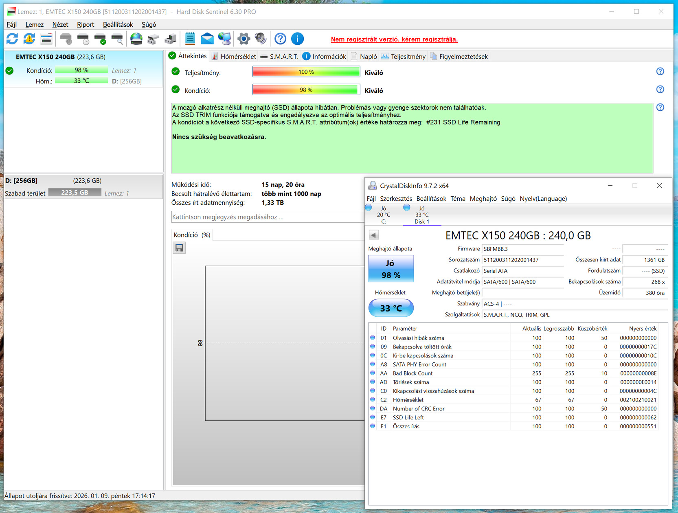
Task: Open the Nézet menu in Hard Disk Sentinel
Action: tap(60, 24)
